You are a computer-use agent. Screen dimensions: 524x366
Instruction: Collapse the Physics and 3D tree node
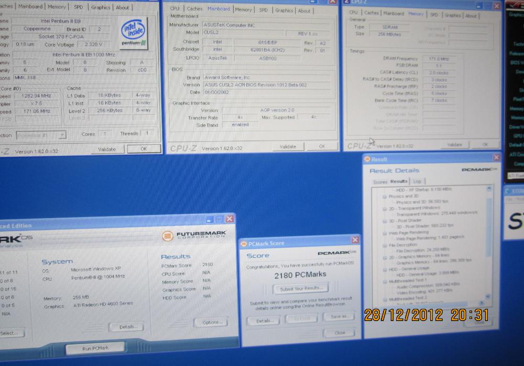tap(385, 197)
